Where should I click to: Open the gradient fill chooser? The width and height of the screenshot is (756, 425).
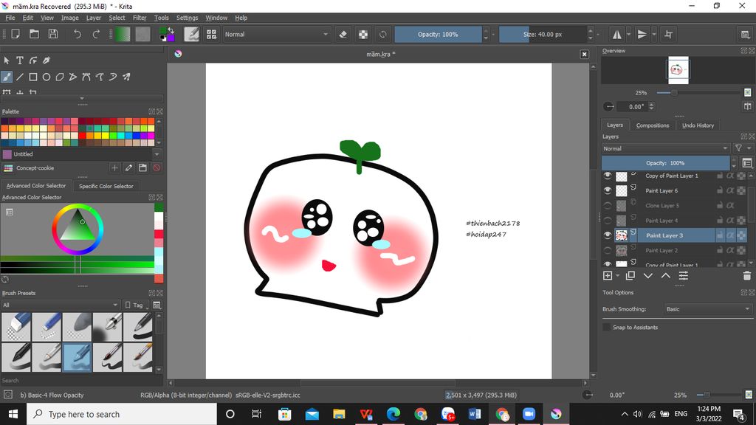pyautogui.click(x=123, y=34)
